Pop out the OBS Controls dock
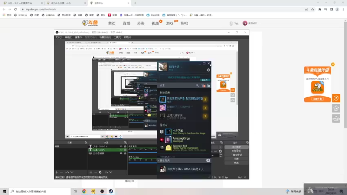Image resolution: width=347 pixels, height=195 pixels. (247, 143)
